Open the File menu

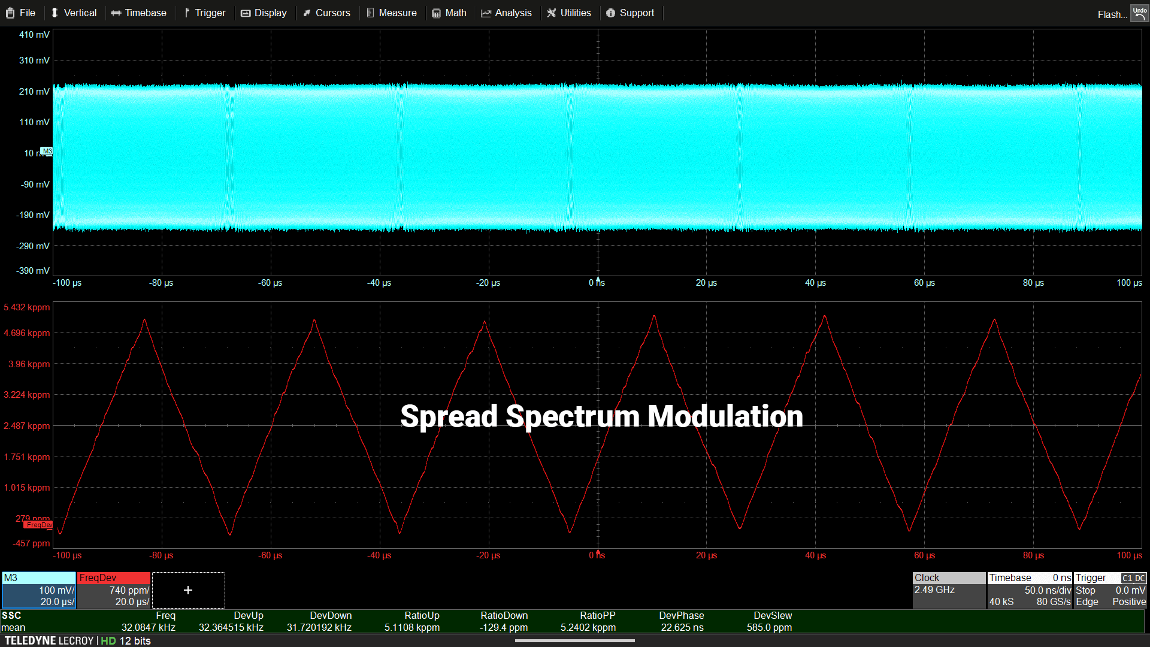click(x=21, y=13)
